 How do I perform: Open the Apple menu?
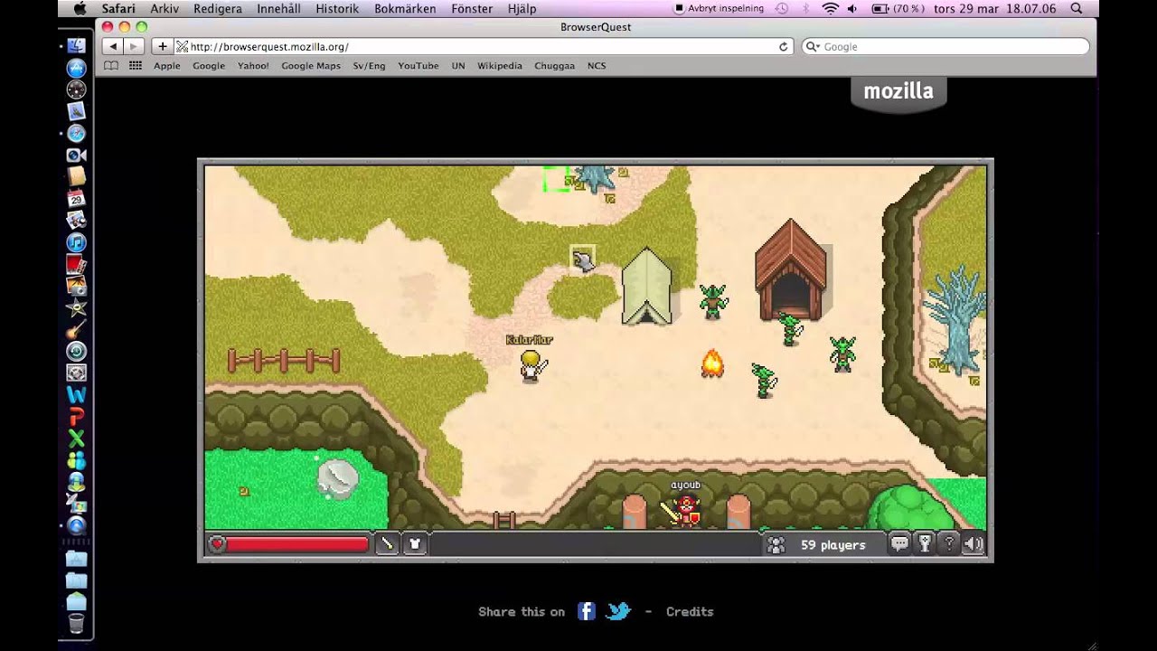pos(80,8)
